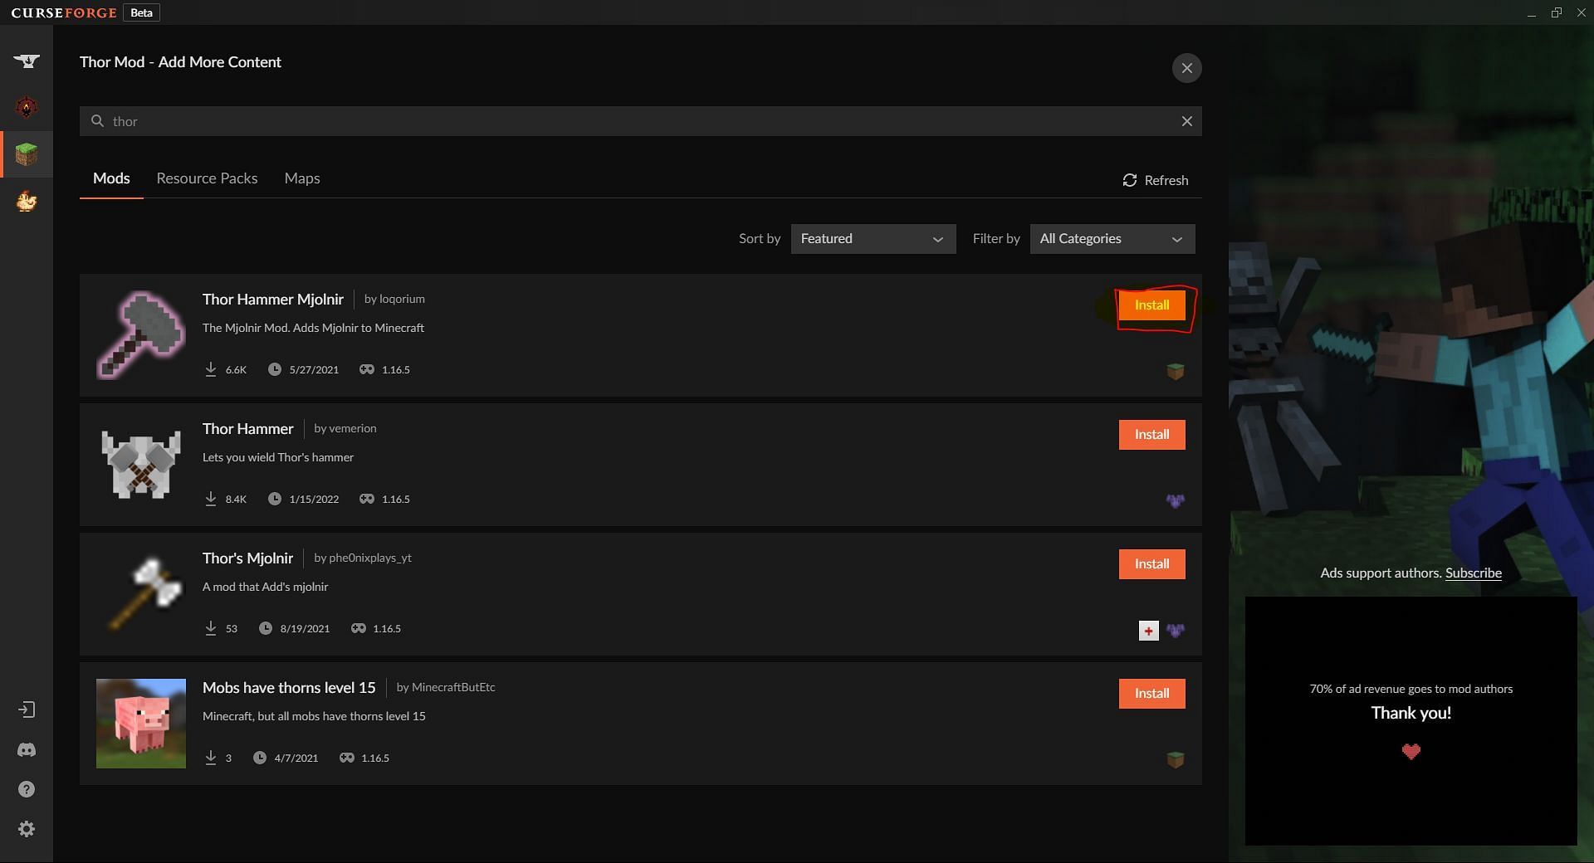This screenshot has height=863, width=1594.
Task: Minimize the CurseForge window
Action: (1532, 12)
